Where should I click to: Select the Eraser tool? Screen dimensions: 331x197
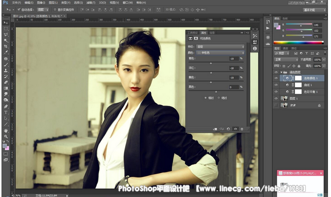6,82
